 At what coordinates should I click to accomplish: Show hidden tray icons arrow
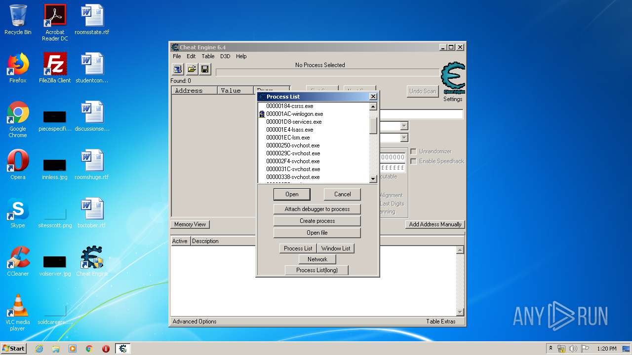(x=551, y=349)
